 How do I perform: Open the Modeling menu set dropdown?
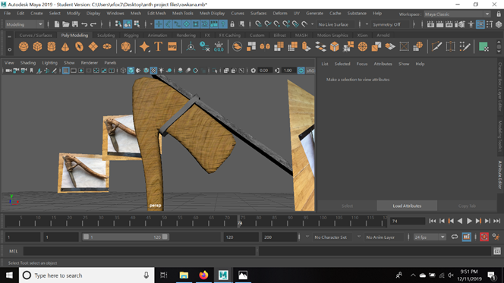(x=24, y=24)
